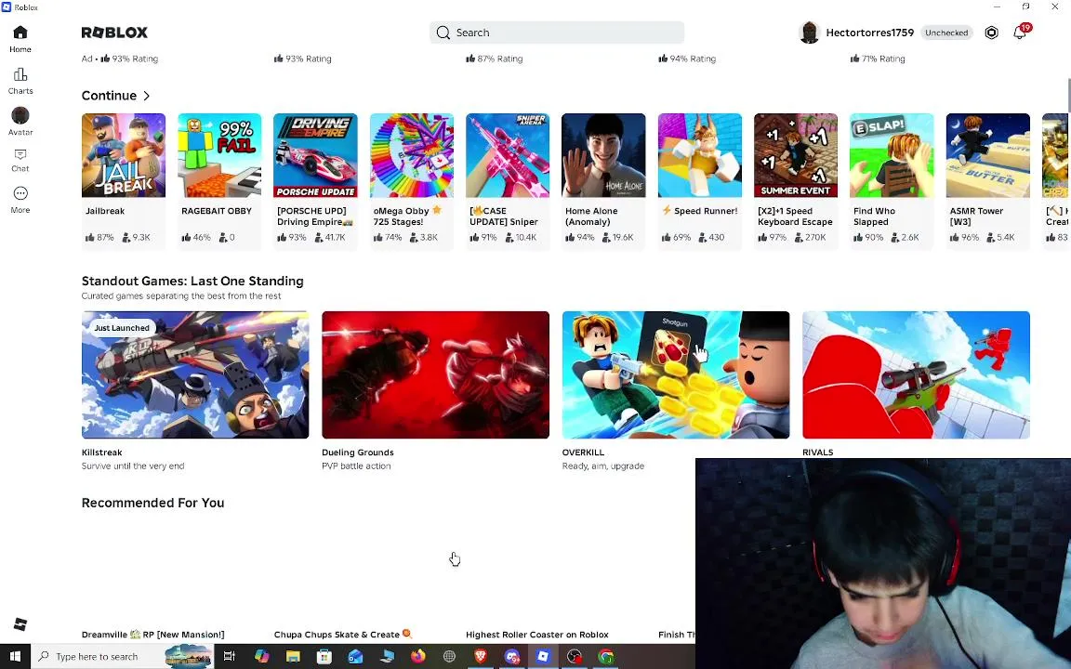Open Charts from the sidebar
Screen dimensions: 1071x669
pyautogui.click(x=20, y=74)
